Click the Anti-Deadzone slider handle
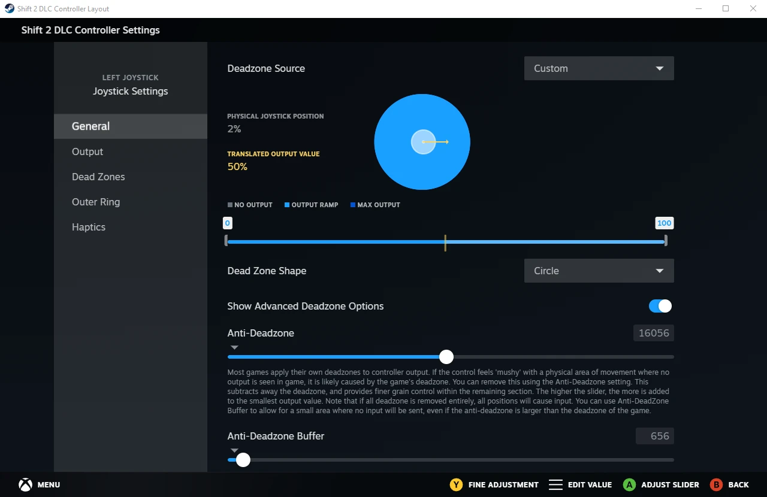Viewport: 767px width, 497px height. (446, 357)
